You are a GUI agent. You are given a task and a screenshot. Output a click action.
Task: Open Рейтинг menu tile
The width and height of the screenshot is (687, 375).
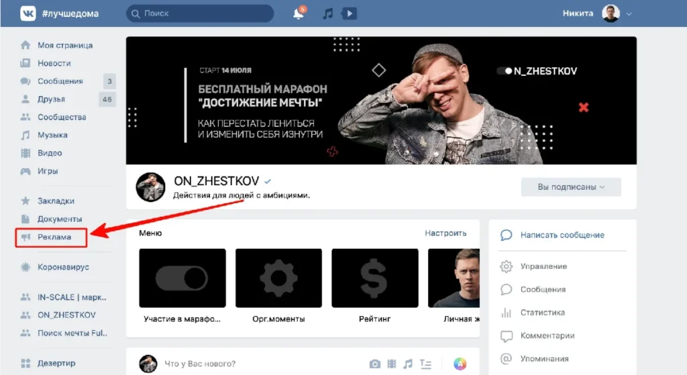pyautogui.click(x=374, y=286)
